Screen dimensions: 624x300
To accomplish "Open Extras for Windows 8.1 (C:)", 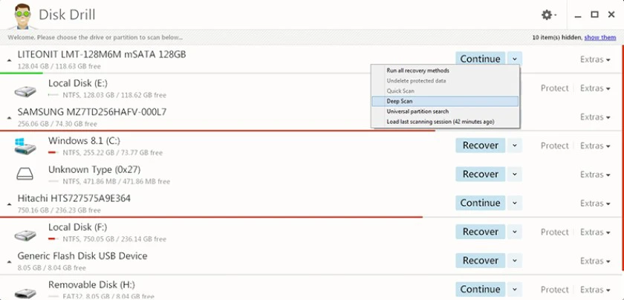I will pos(595,146).
